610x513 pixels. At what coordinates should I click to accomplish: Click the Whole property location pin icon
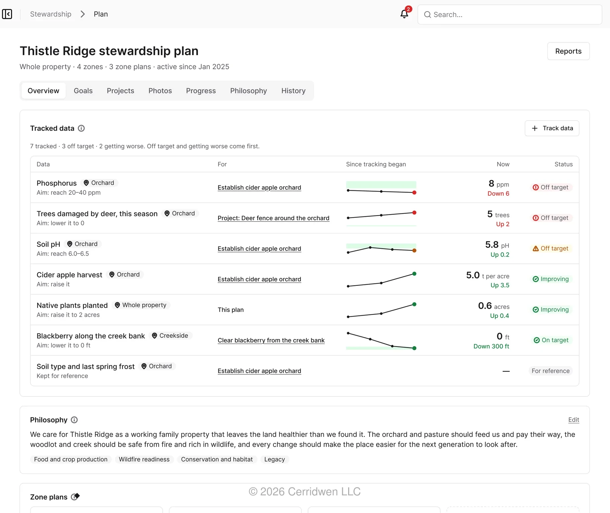pyautogui.click(x=117, y=305)
